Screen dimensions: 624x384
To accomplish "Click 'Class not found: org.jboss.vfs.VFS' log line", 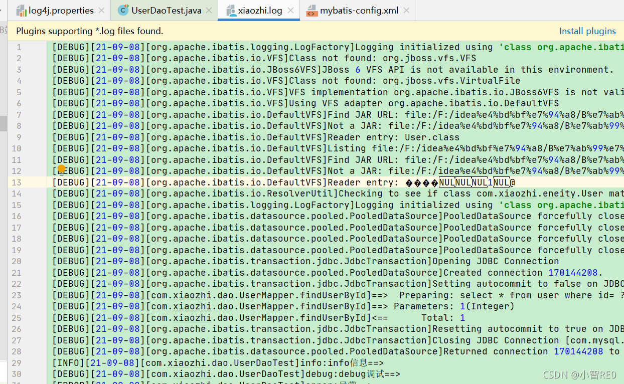I will click(264, 58).
